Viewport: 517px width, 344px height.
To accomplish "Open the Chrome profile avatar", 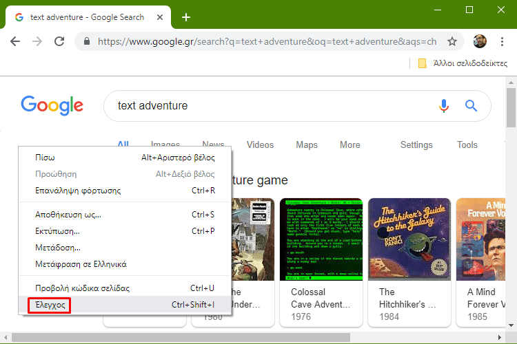I will click(479, 41).
